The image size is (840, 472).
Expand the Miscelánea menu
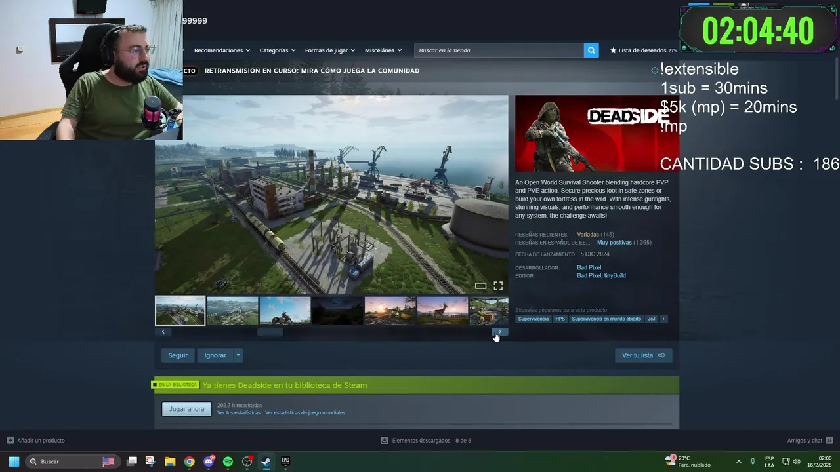click(x=383, y=50)
